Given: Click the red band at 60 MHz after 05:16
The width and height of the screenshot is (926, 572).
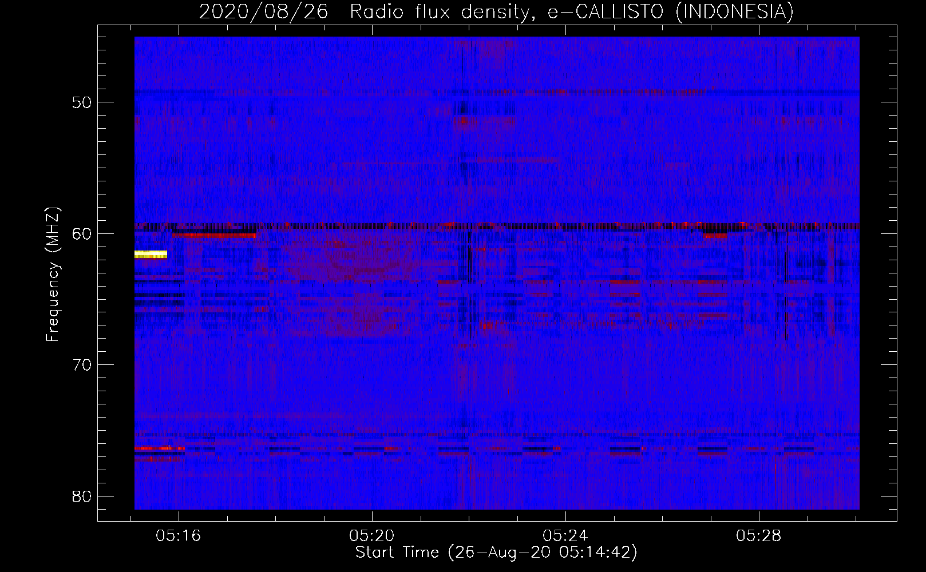Looking at the screenshot, I should point(214,235).
